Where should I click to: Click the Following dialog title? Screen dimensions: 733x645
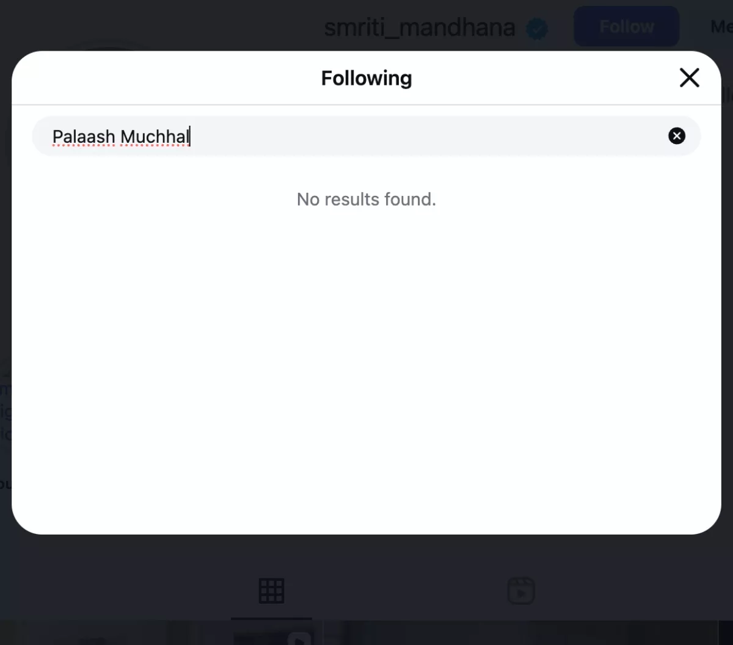coord(366,78)
